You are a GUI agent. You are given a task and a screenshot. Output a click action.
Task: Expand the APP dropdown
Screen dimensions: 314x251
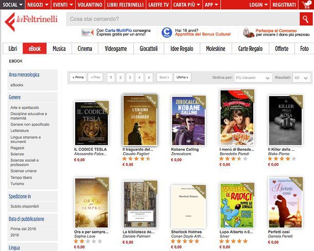pos(212,5)
